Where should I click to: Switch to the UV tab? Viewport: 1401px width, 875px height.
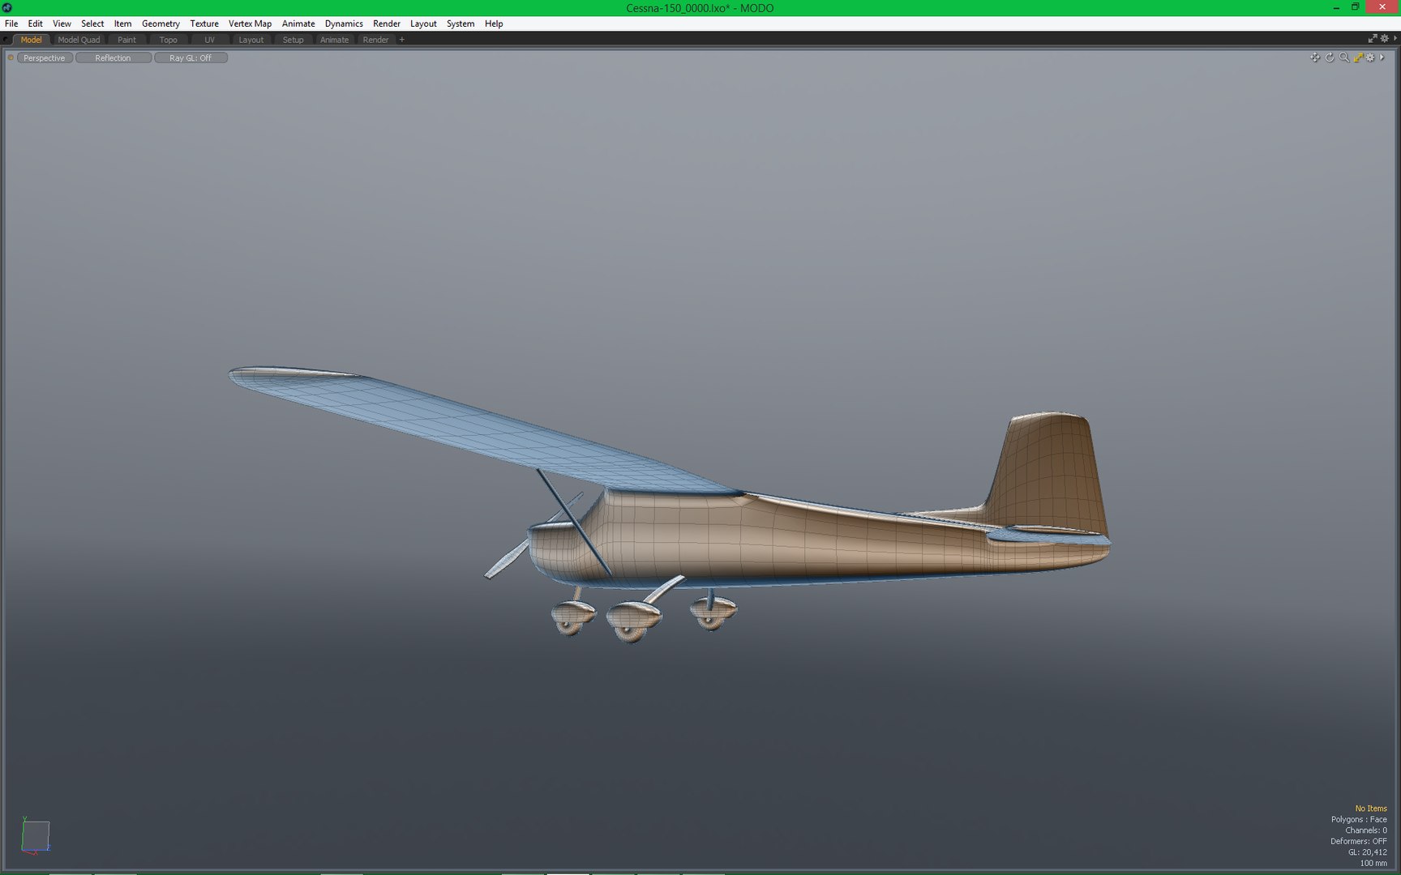tap(209, 40)
